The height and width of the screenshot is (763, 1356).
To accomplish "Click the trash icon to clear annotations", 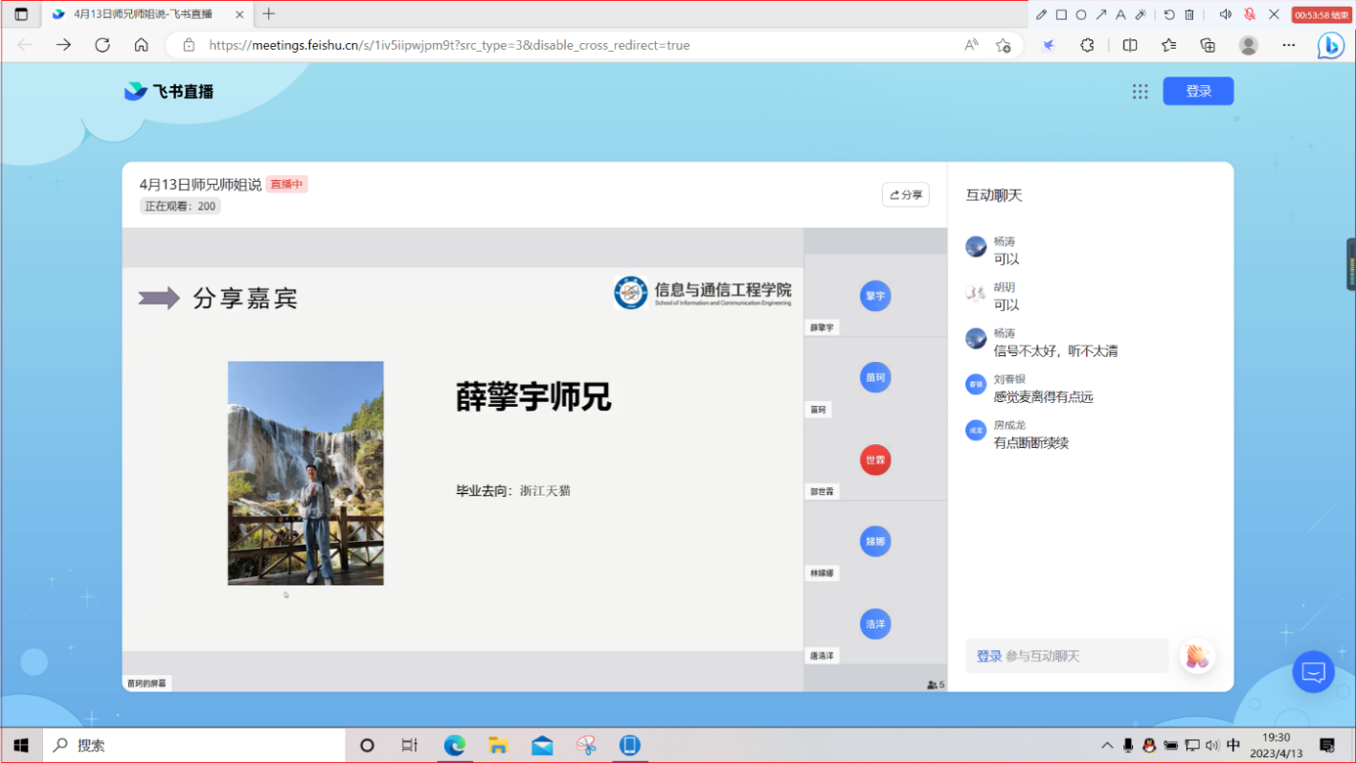I will [x=1189, y=14].
